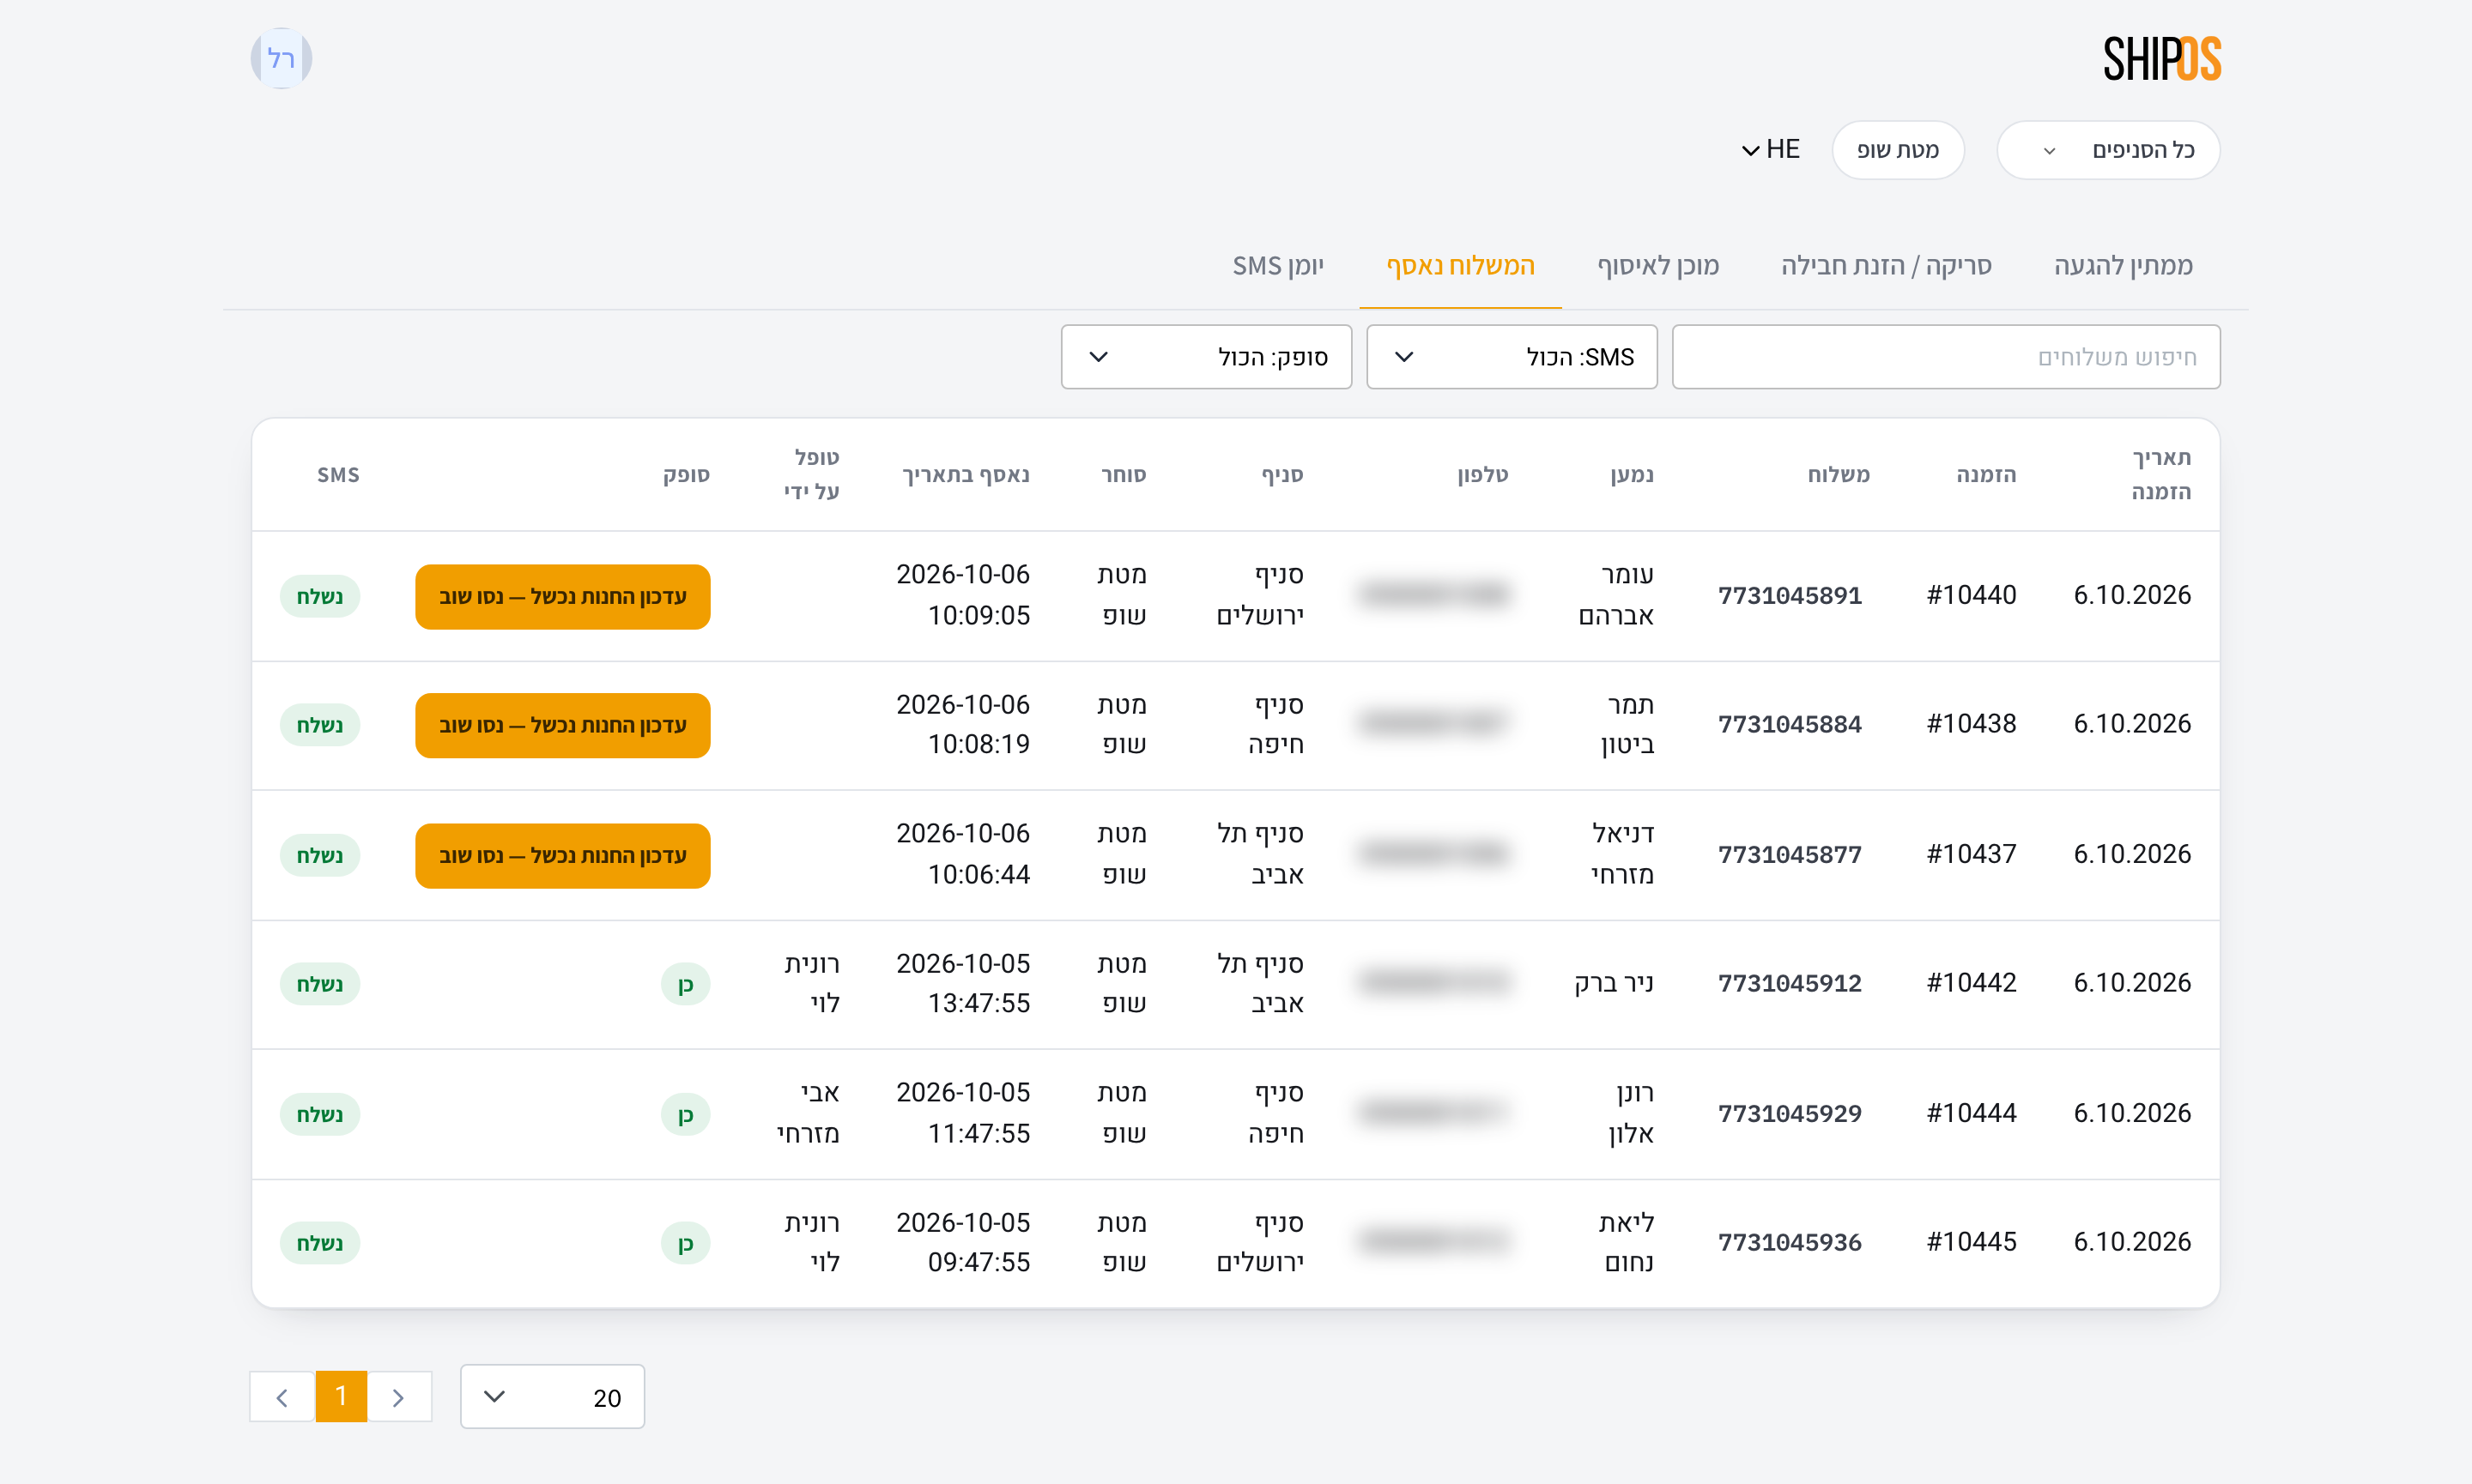Click the SMS column header
The image size is (2472, 1484).
(x=338, y=474)
